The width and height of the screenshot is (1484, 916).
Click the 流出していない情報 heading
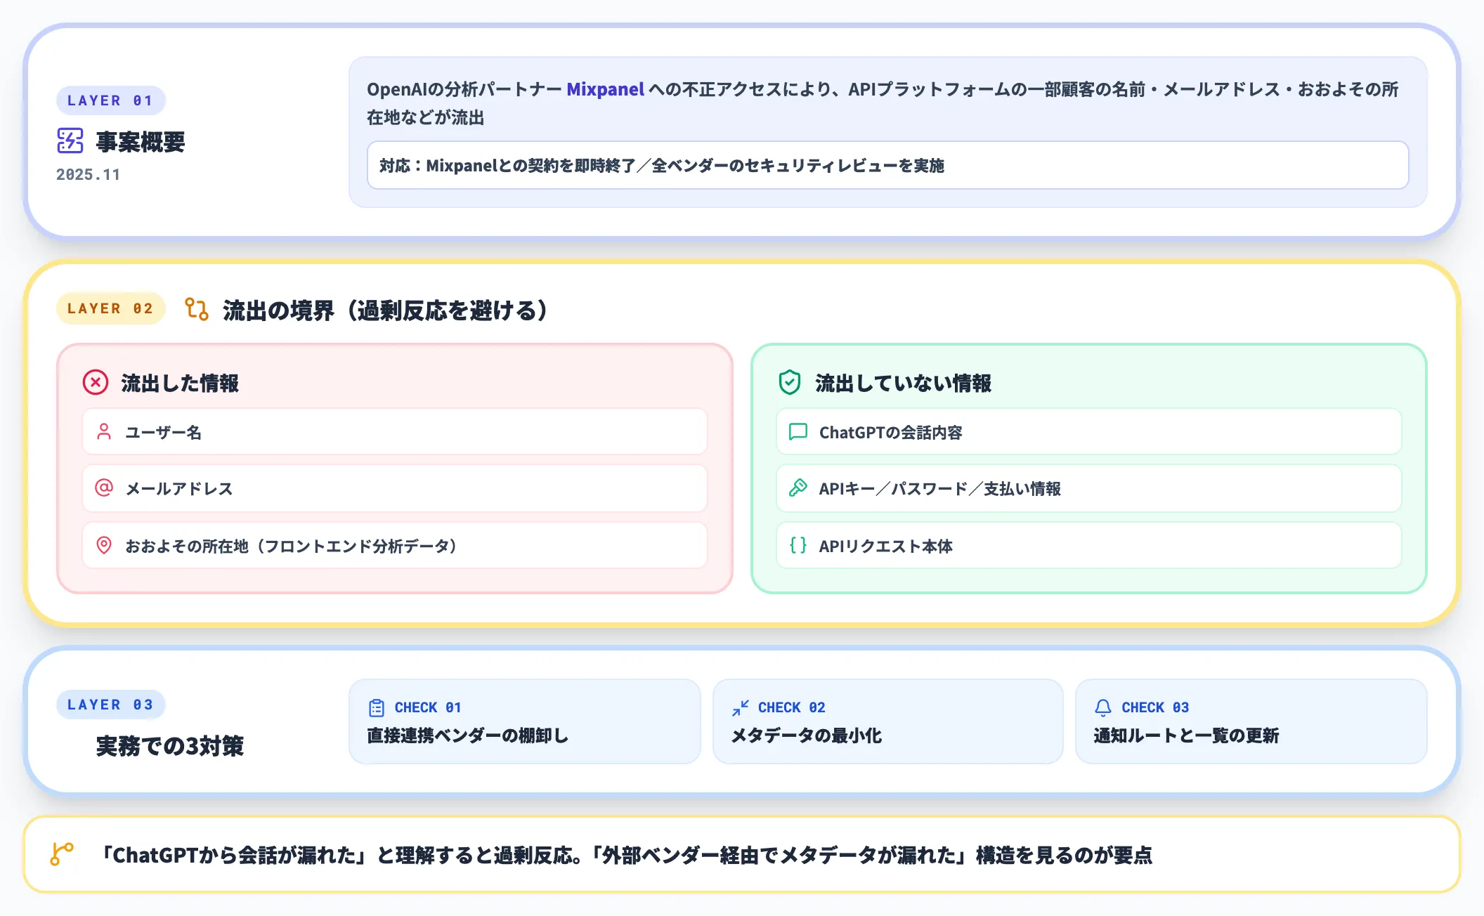pos(903,383)
